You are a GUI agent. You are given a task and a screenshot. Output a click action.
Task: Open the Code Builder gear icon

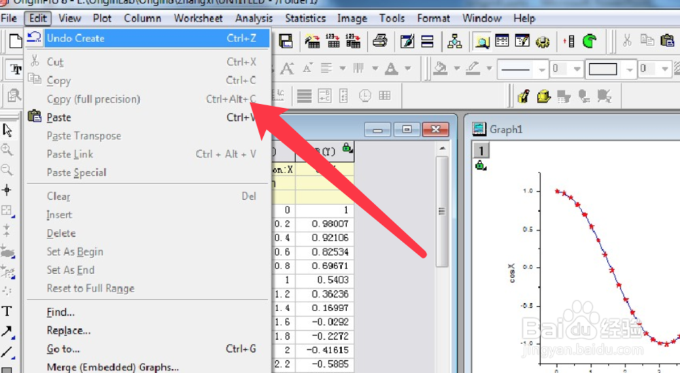[542, 41]
